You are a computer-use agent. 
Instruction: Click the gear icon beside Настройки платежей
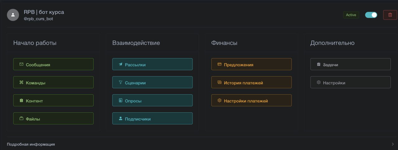pos(220,101)
